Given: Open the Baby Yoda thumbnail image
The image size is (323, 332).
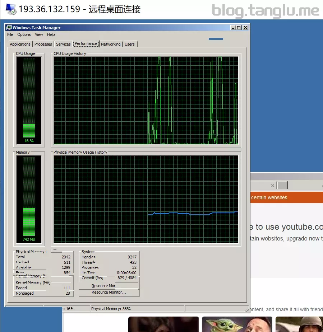Looking at the screenshot, I should click(236, 324).
